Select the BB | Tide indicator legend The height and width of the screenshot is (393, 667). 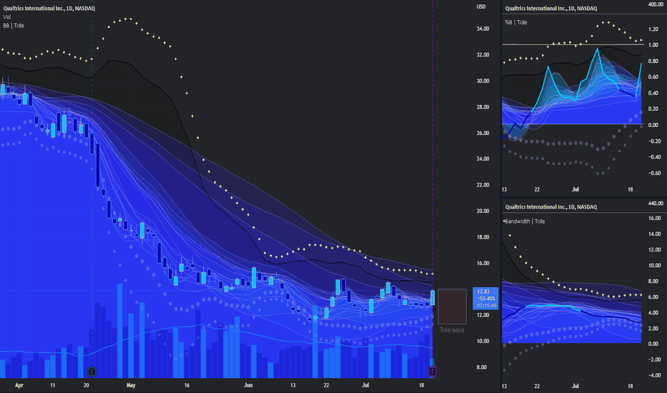pyautogui.click(x=14, y=26)
